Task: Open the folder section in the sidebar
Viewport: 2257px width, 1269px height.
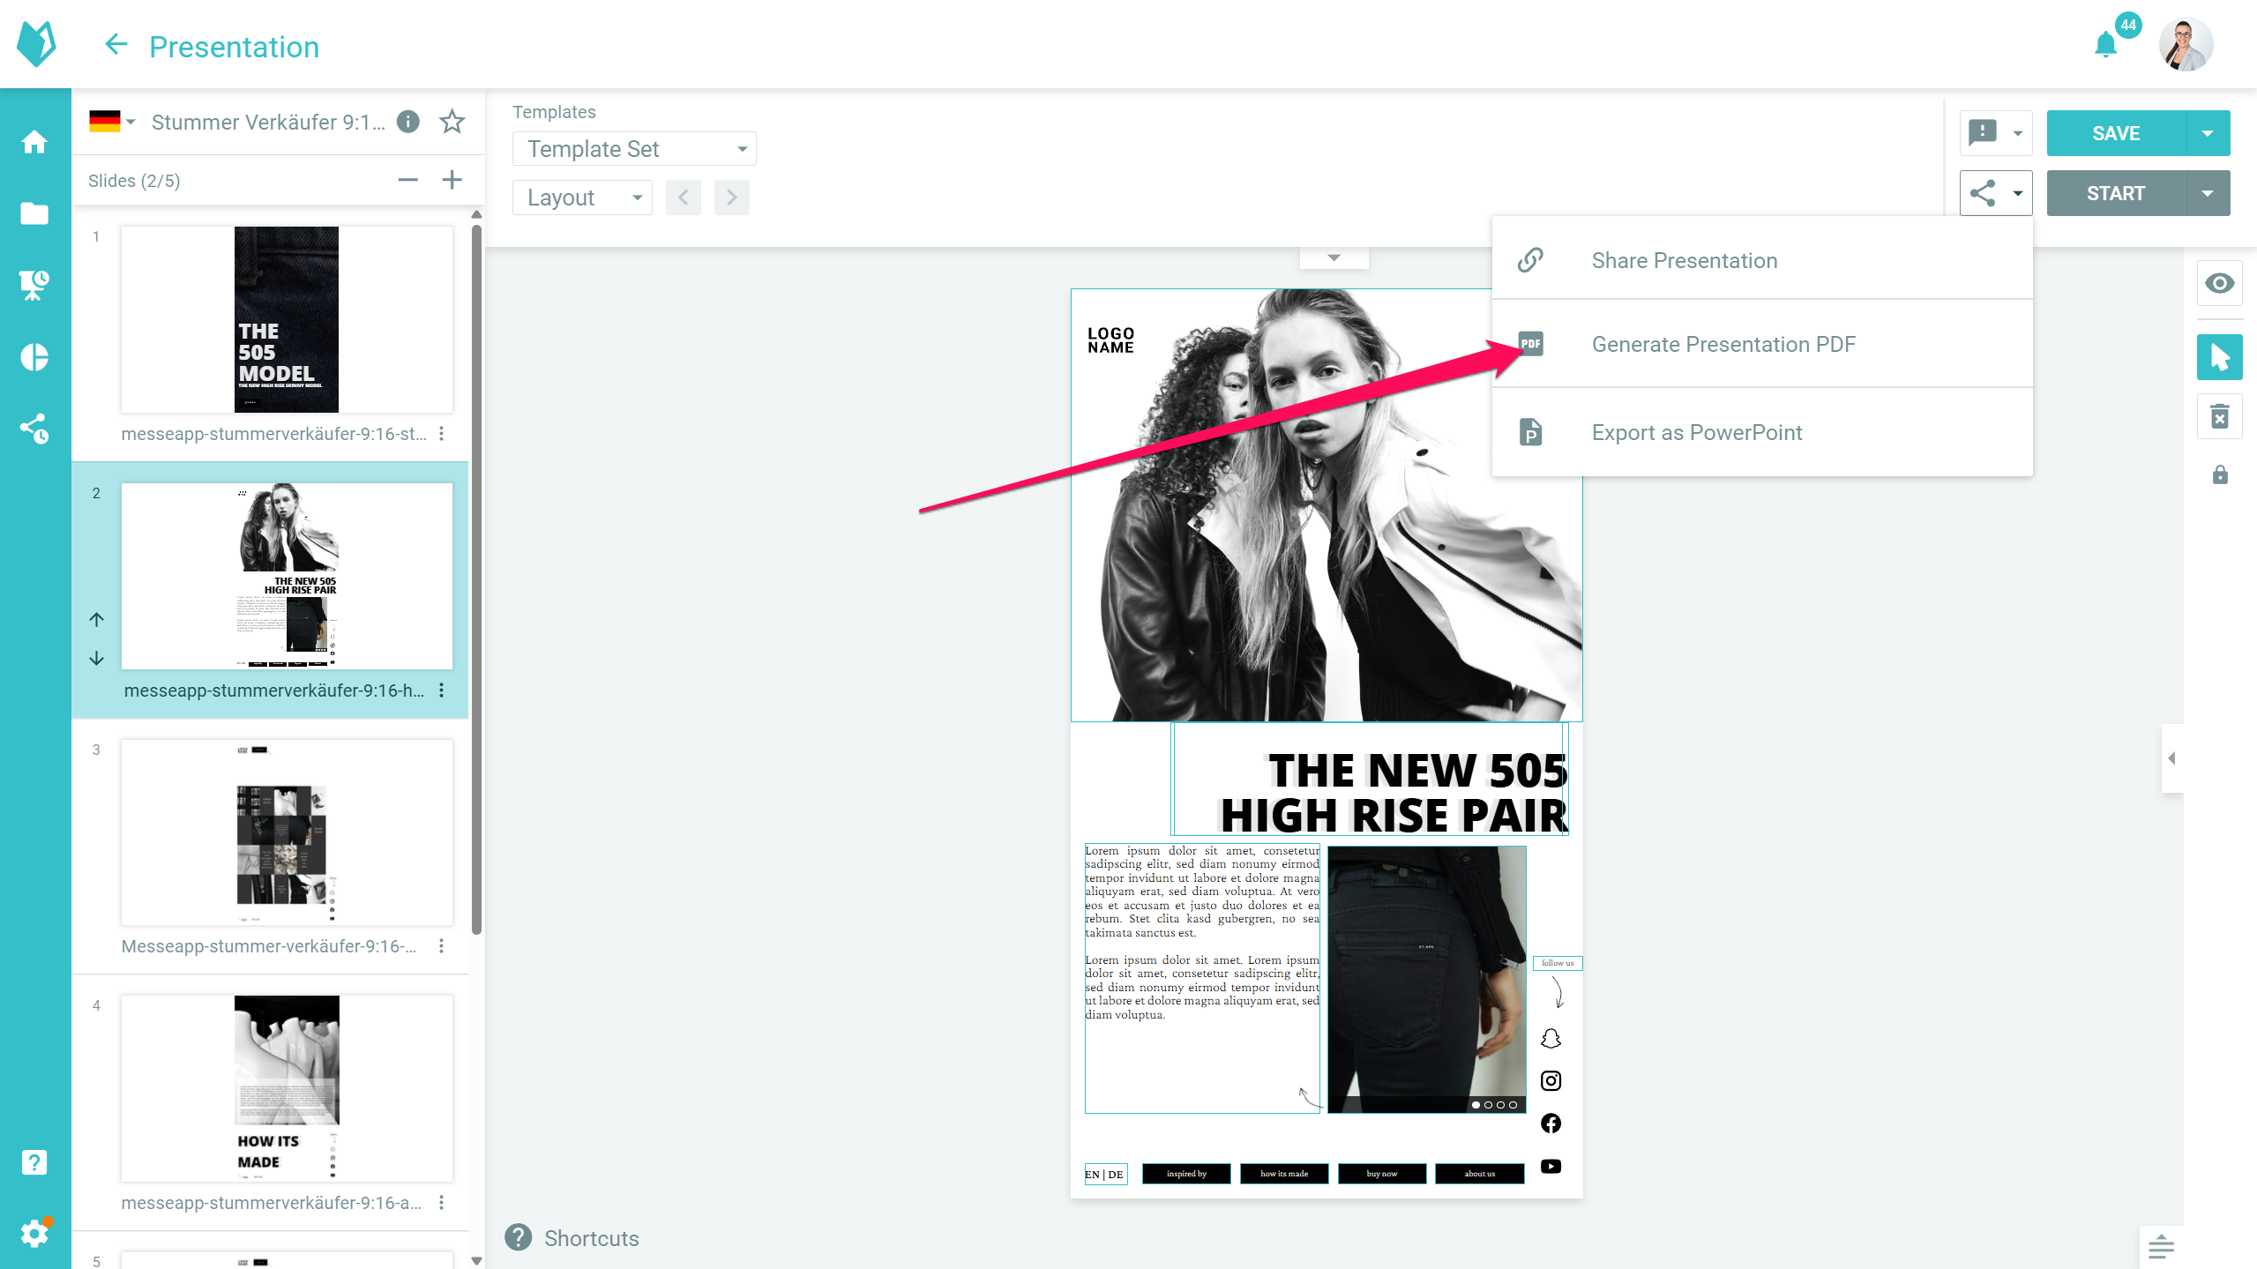Action: click(34, 213)
